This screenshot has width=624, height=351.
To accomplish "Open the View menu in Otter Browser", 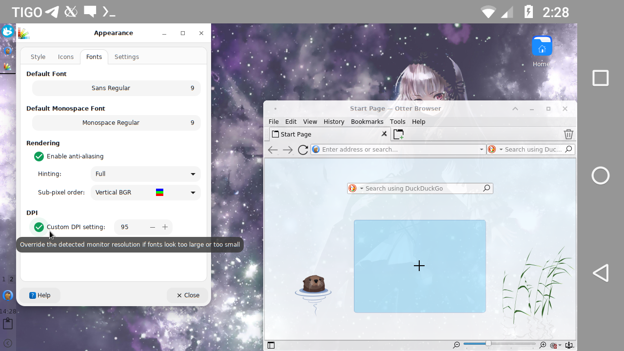I will point(310,122).
